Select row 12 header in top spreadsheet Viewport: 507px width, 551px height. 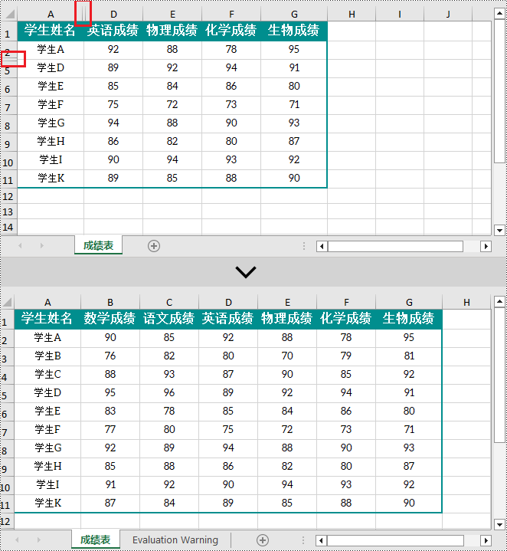pos(8,196)
